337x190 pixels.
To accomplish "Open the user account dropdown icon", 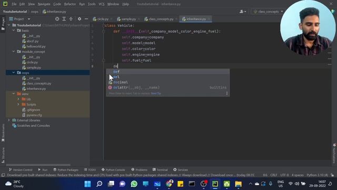I will click(x=243, y=12).
